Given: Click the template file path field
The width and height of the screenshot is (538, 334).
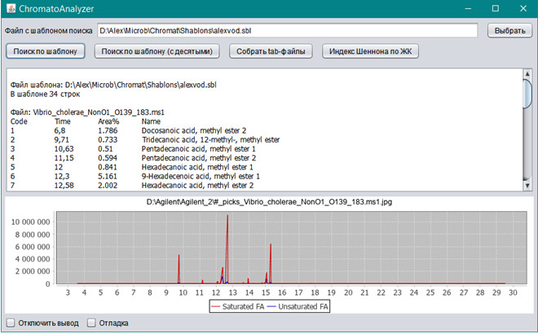Looking at the screenshot, I should pyautogui.click(x=285, y=31).
